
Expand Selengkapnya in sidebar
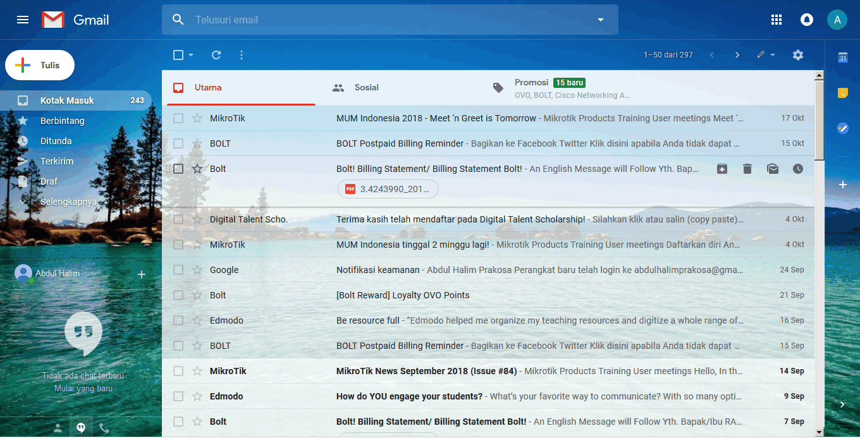[68, 202]
